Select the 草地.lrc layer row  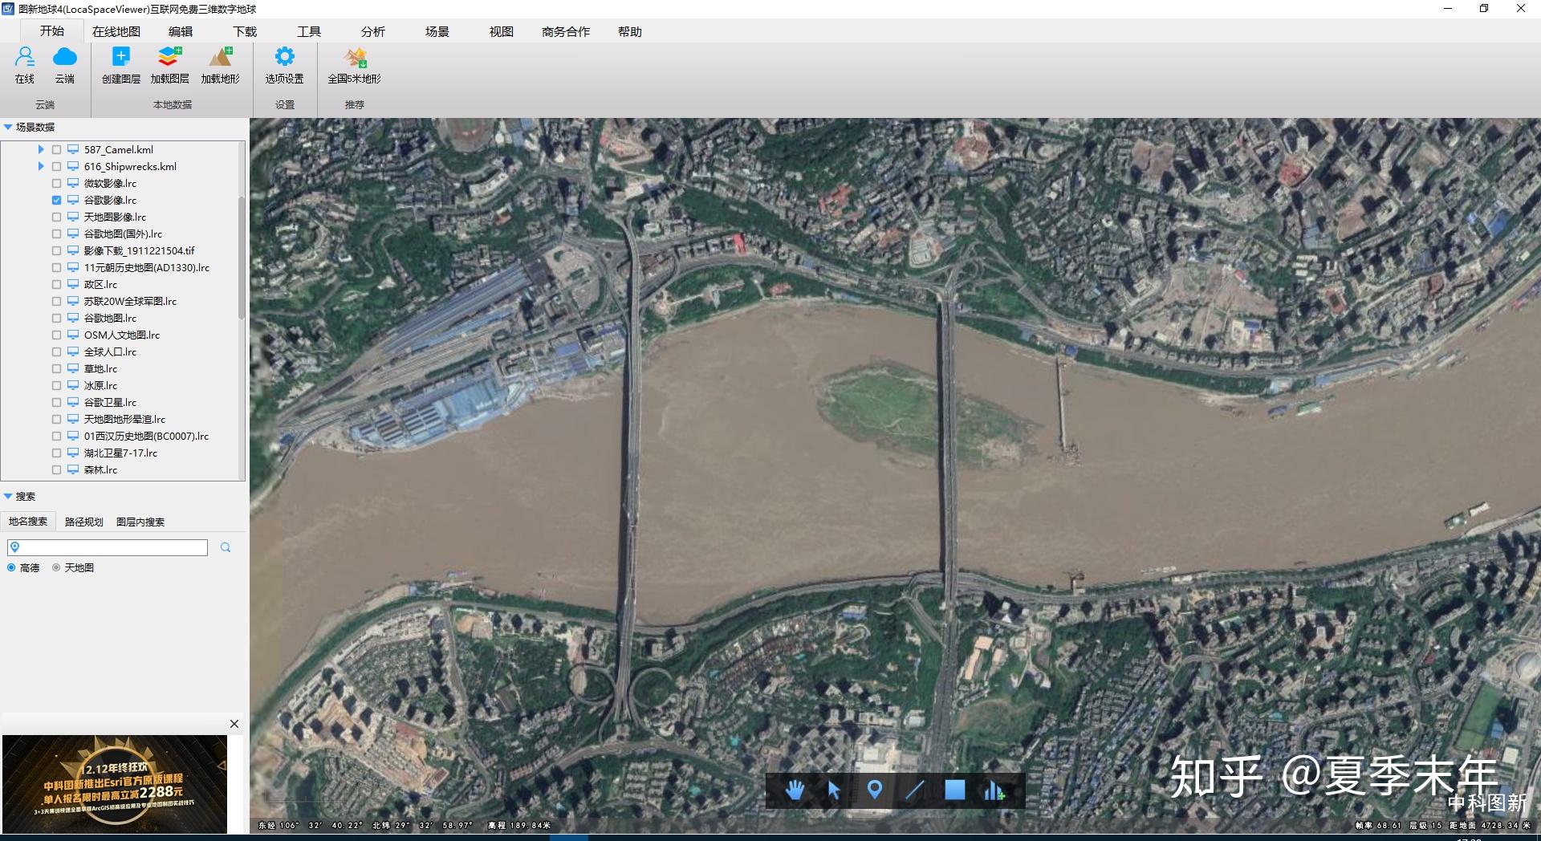point(100,368)
